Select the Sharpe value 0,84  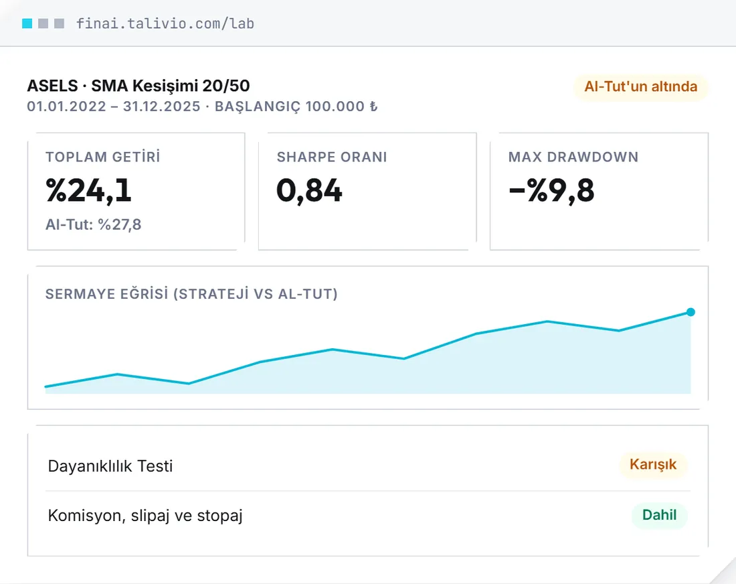(x=309, y=190)
